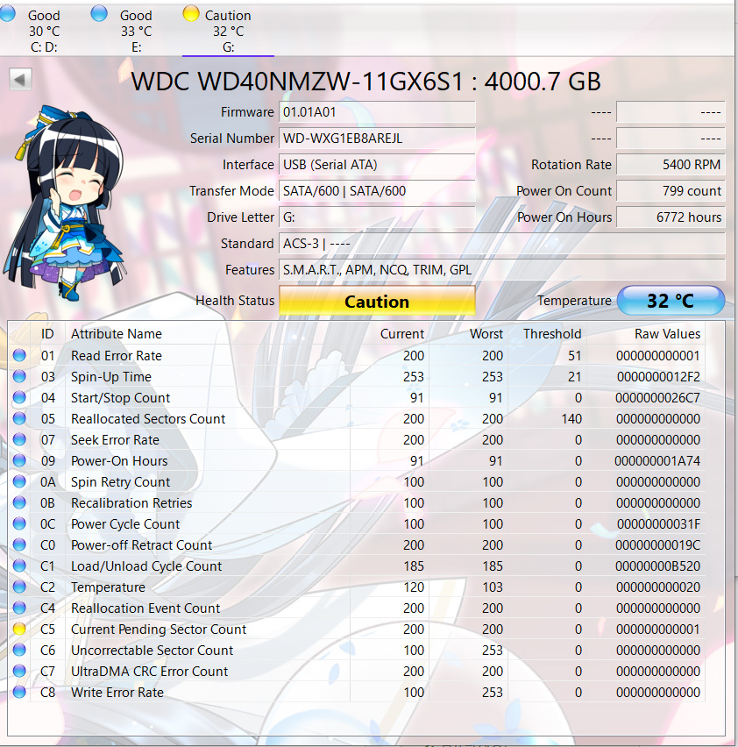Click the 32 °C temperature button
Viewport: 738px width, 747px height.
click(671, 301)
